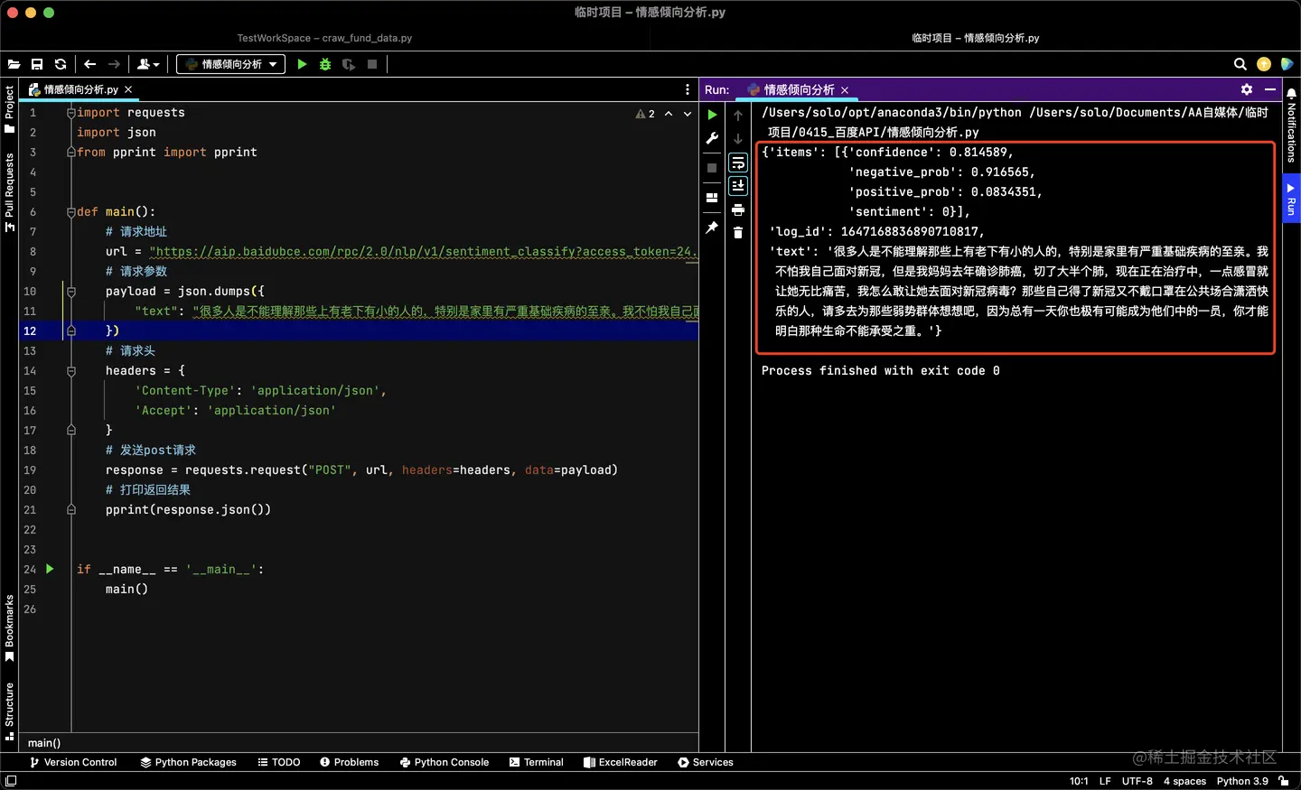Reload all files from disk
Viewport: 1301px width, 790px height.
pyautogui.click(x=61, y=64)
